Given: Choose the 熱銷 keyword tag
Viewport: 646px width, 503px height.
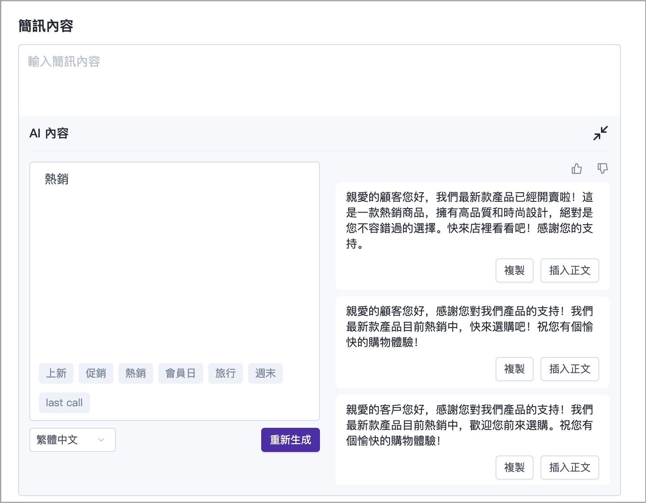Looking at the screenshot, I should pos(135,373).
